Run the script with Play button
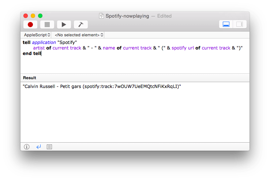This screenshot has height=180, width=270. [64, 25]
